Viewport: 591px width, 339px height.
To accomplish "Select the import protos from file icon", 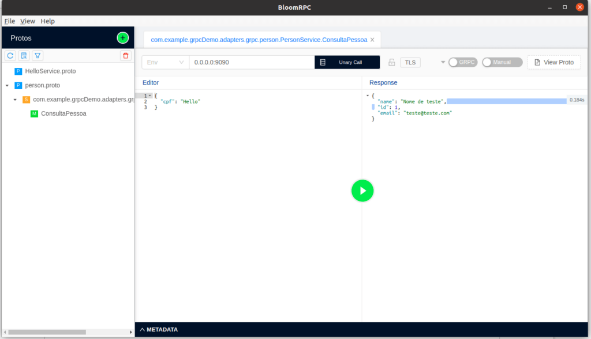I will [24, 55].
